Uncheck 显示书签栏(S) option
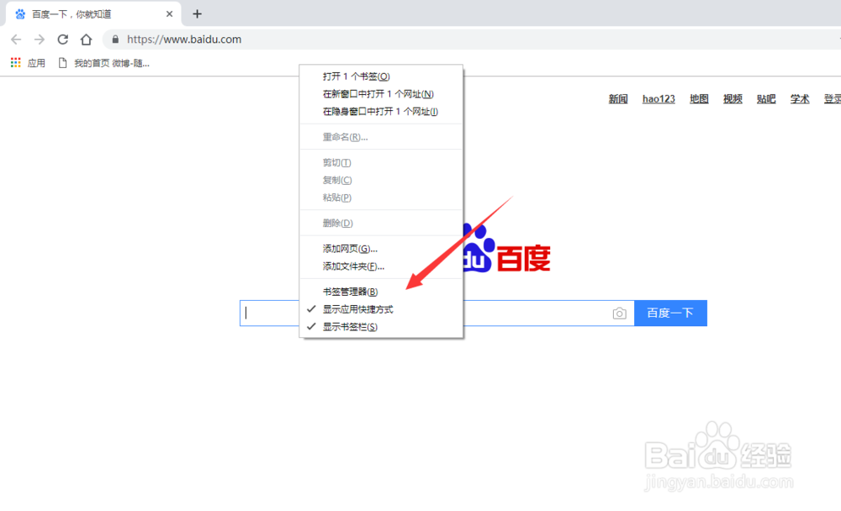The image size is (841, 511). (381, 327)
